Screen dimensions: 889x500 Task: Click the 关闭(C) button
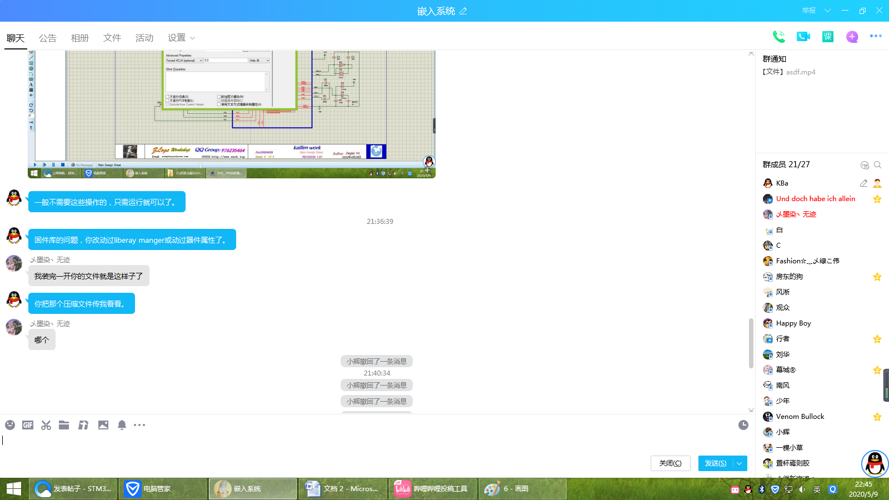point(671,463)
